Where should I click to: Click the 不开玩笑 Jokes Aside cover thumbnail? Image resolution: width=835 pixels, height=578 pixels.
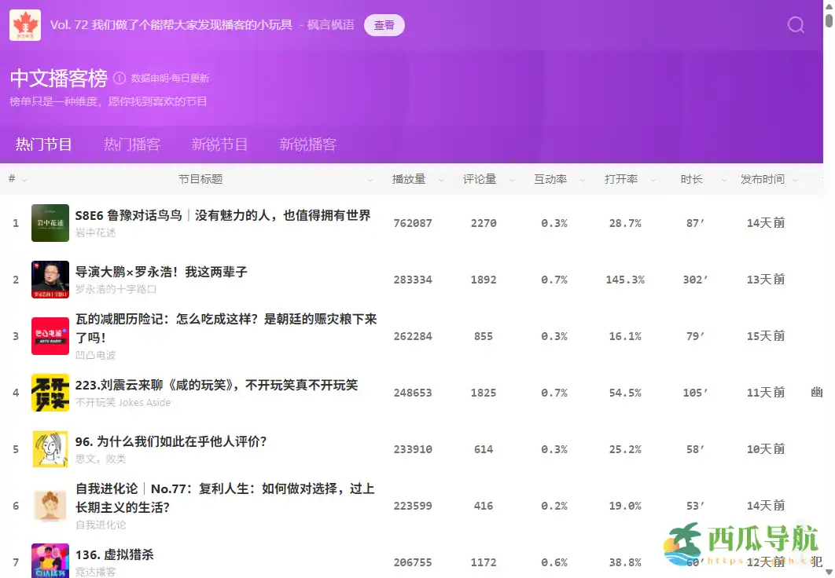[x=50, y=392]
